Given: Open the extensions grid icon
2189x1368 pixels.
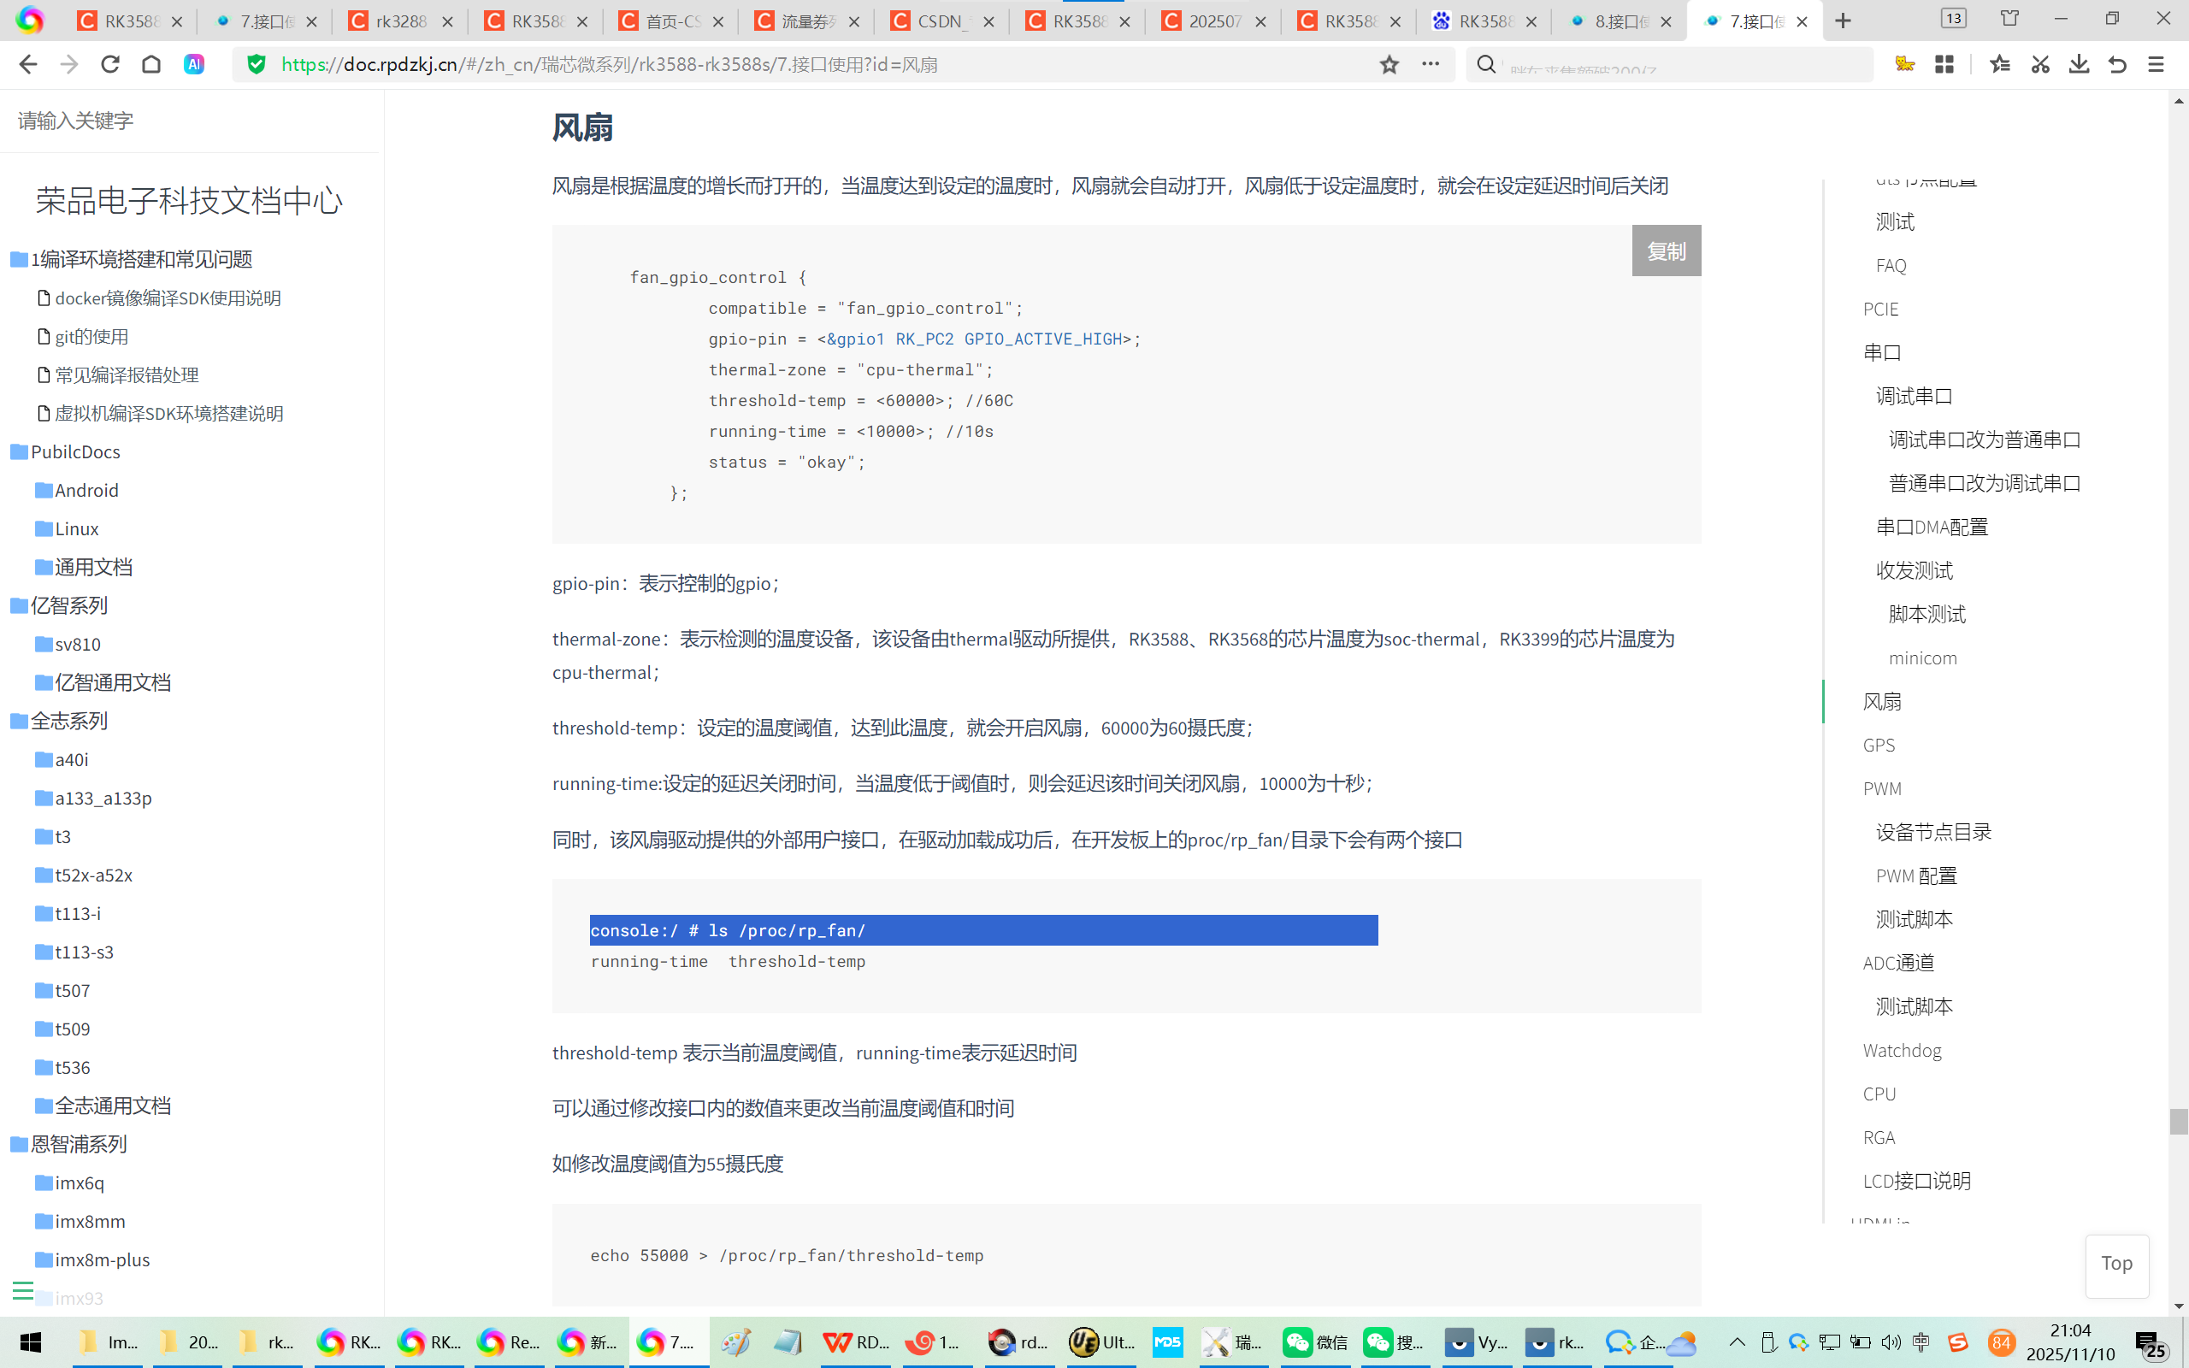Looking at the screenshot, I should (x=1944, y=64).
